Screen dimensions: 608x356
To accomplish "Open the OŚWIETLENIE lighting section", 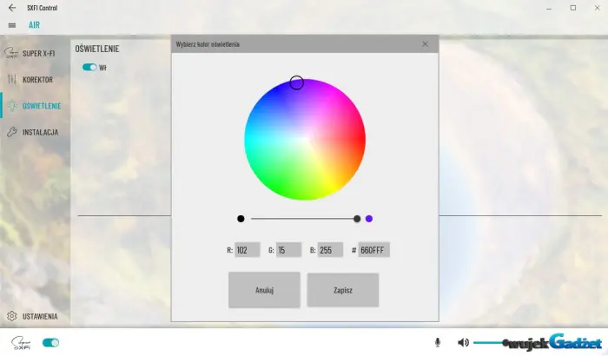I will pyautogui.click(x=35, y=105).
